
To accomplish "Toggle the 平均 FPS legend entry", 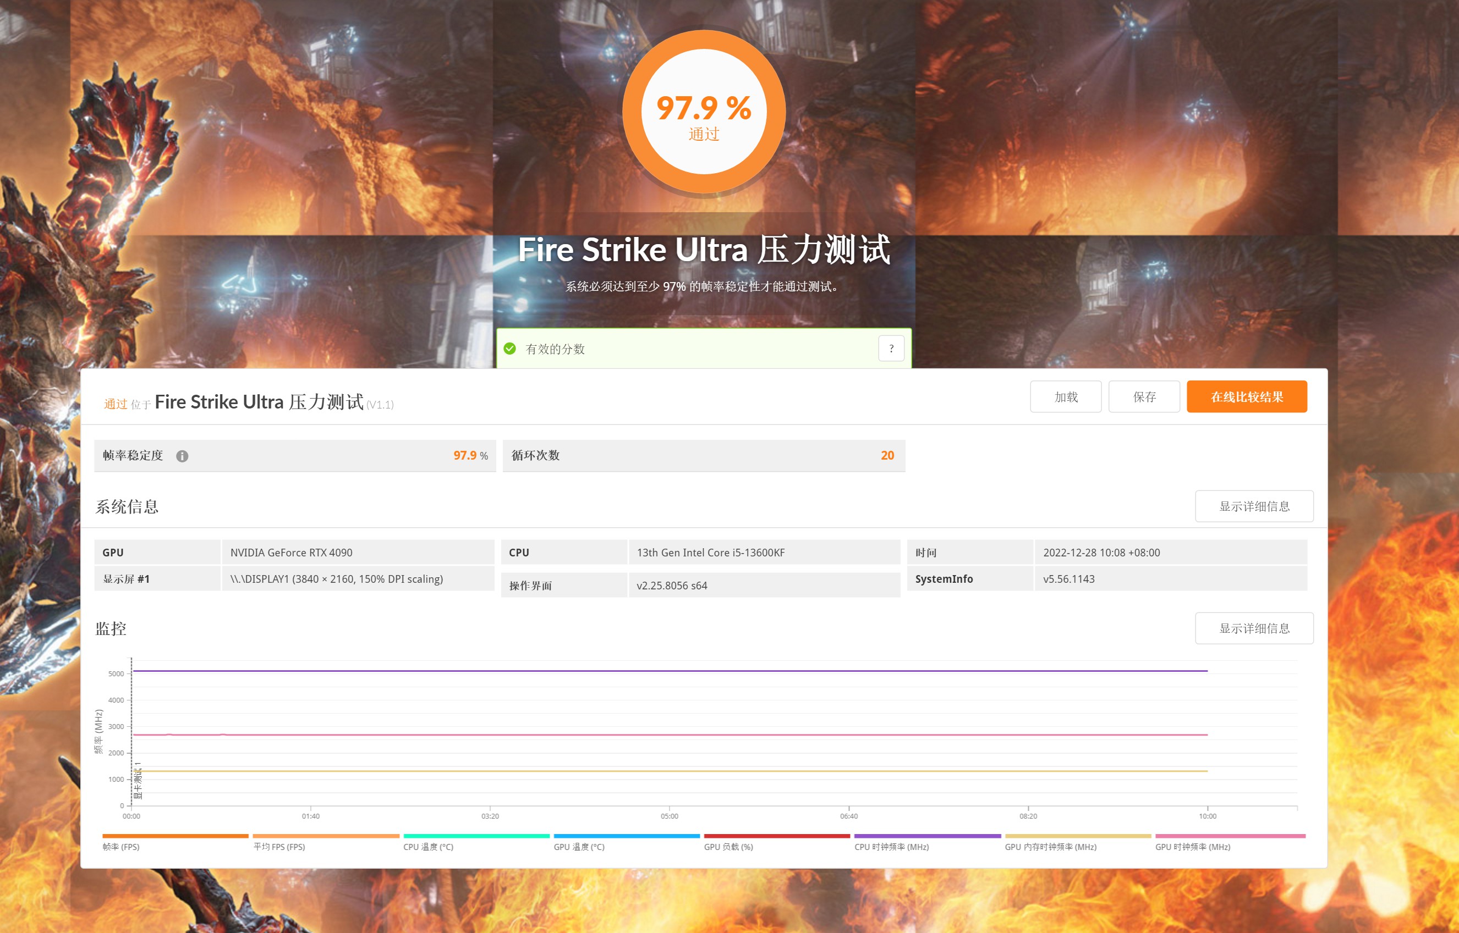I will (x=279, y=846).
